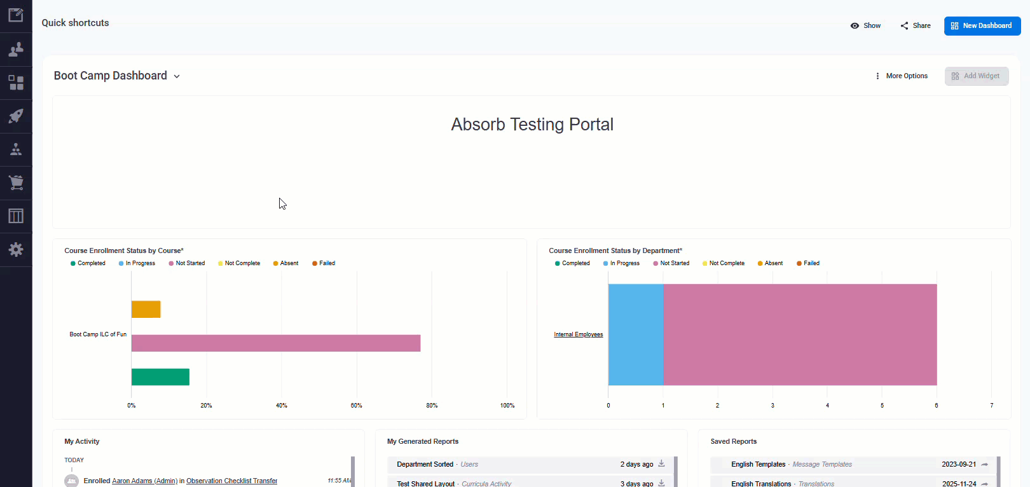Image resolution: width=1030 pixels, height=487 pixels.
Task: Open the Users icon in sidebar
Action: click(x=16, y=50)
